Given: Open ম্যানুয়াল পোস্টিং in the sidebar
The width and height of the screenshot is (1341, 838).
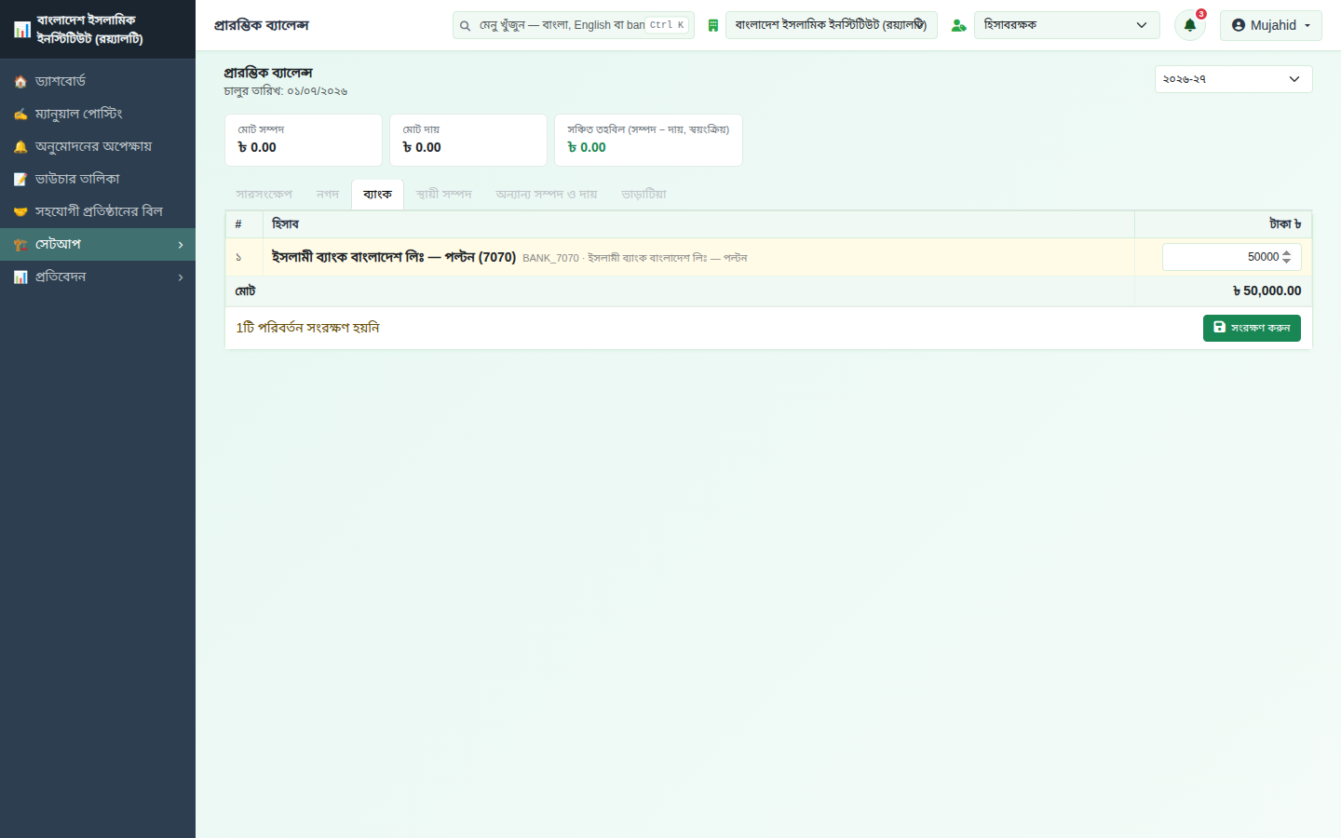Looking at the screenshot, I should (98, 115).
